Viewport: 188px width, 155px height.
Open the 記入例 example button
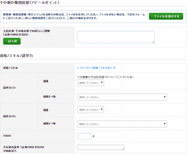click(12, 41)
